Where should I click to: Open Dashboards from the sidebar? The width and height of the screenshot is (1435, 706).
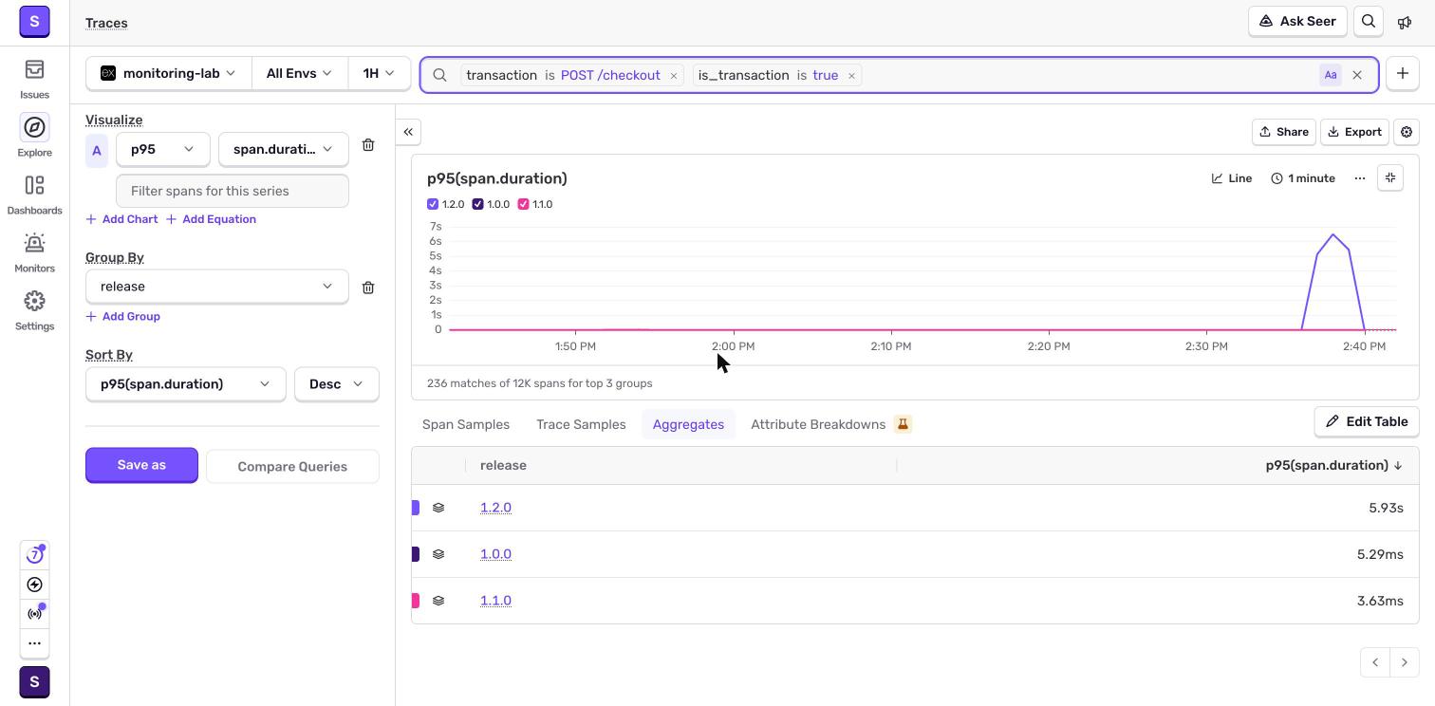[34, 195]
